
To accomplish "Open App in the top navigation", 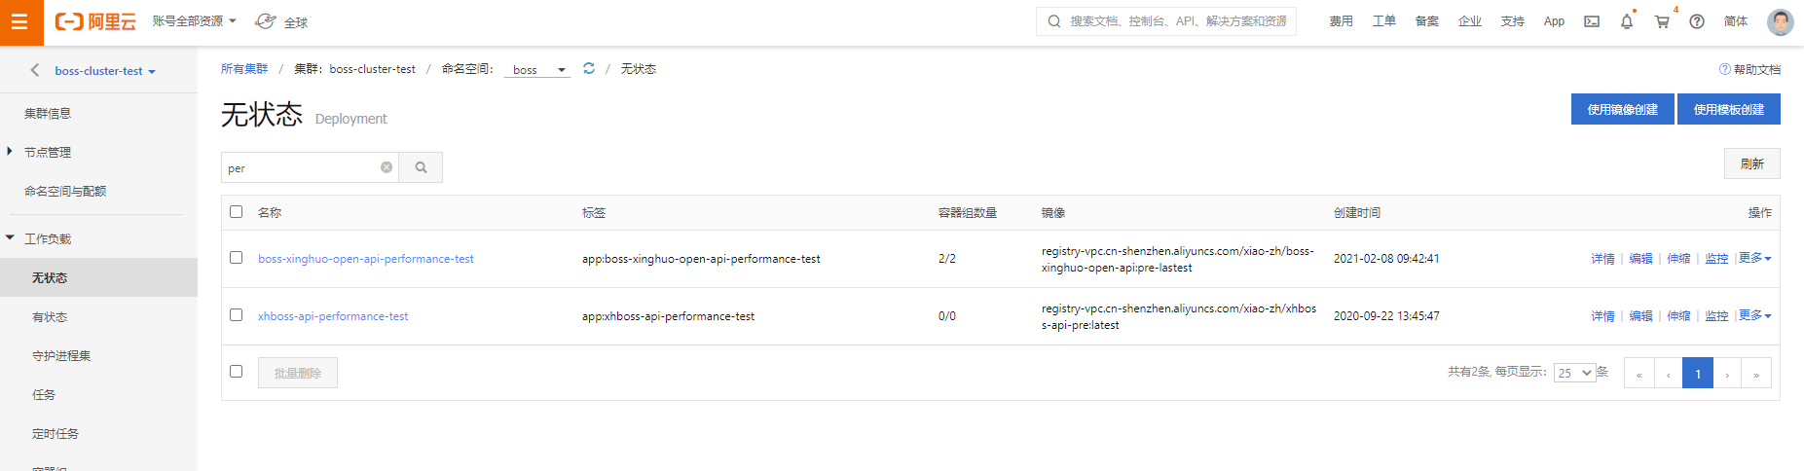I will pos(1554,21).
